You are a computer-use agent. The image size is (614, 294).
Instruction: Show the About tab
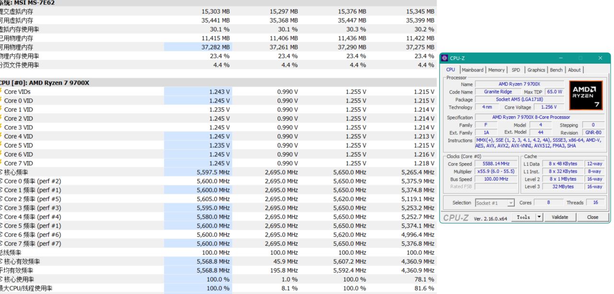pyautogui.click(x=574, y=70)
